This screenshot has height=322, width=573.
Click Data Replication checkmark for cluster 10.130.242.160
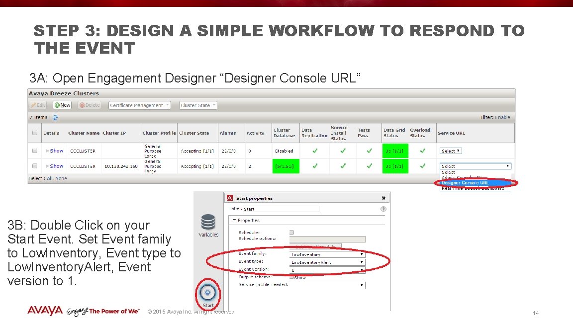(x=315, y=166)
